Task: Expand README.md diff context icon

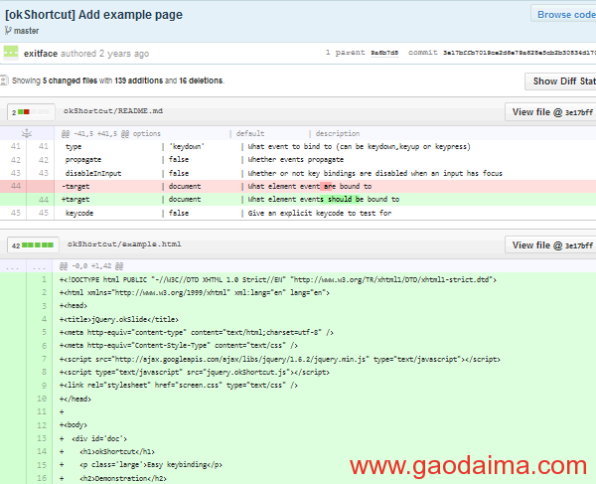Action: pyautogui.click(x=27, y=133)
